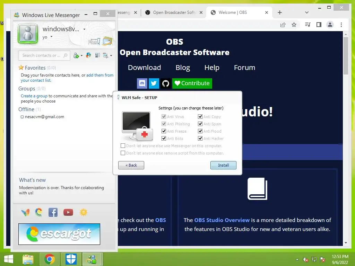The height and width of the screenshot is (266, 355).
Task: Select the Welcome | OBS tab
Action: click(x=239, y=12)
